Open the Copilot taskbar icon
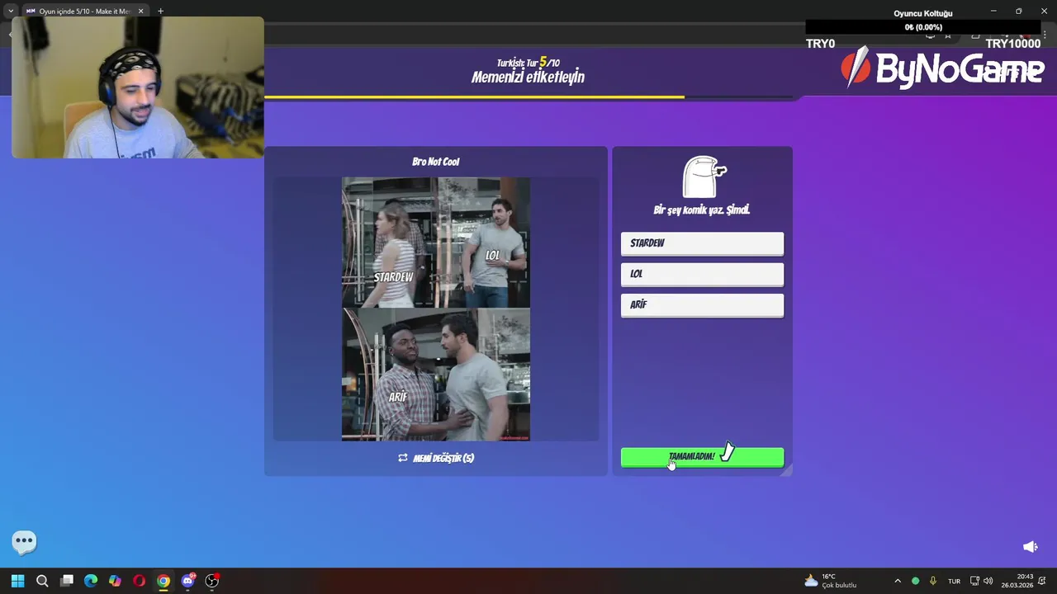This screenshot has width=1057, height=594. (x=115, y=581)
